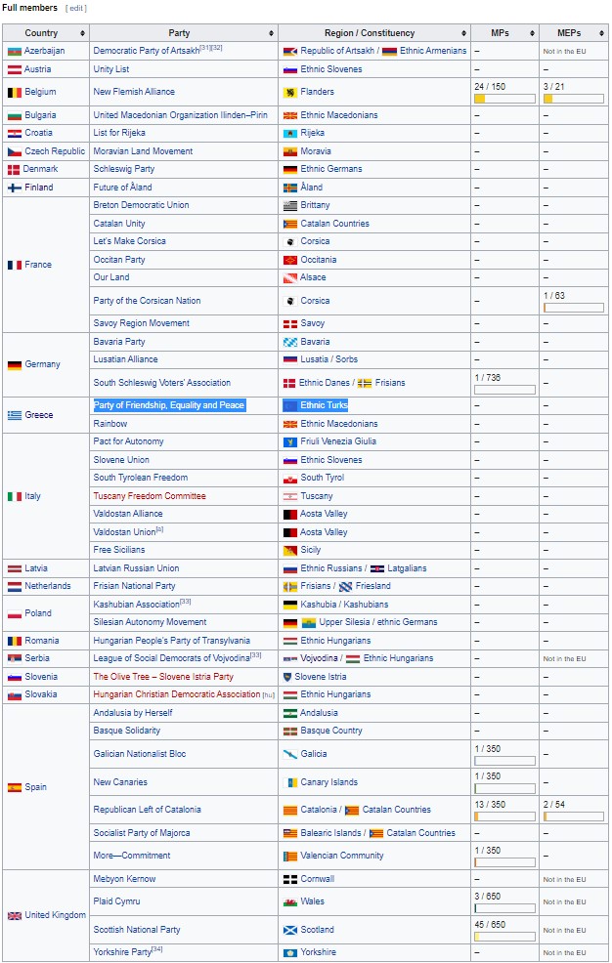Click the Romania flag icon

[14, 641]
